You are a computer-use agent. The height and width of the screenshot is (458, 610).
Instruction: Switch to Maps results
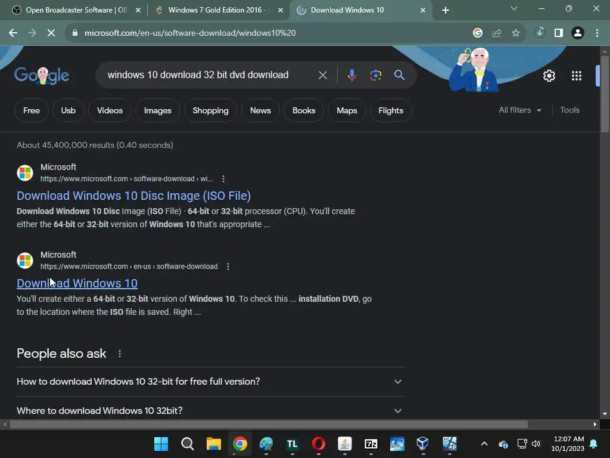[347, 110]
